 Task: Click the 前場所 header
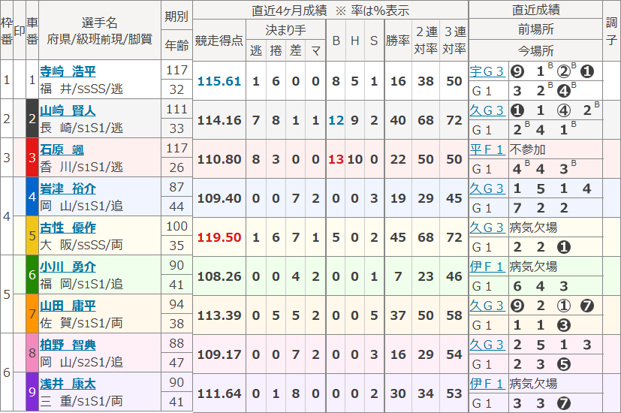click(x=535, y=29)
